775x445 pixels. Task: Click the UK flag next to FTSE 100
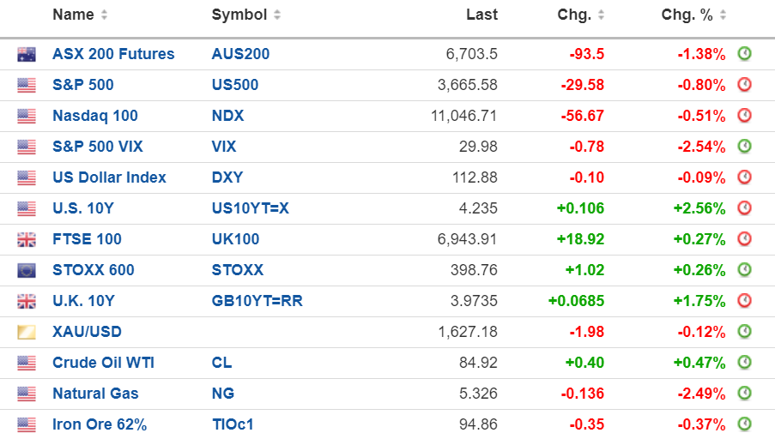pyautogui.click(x=27, y=239)
